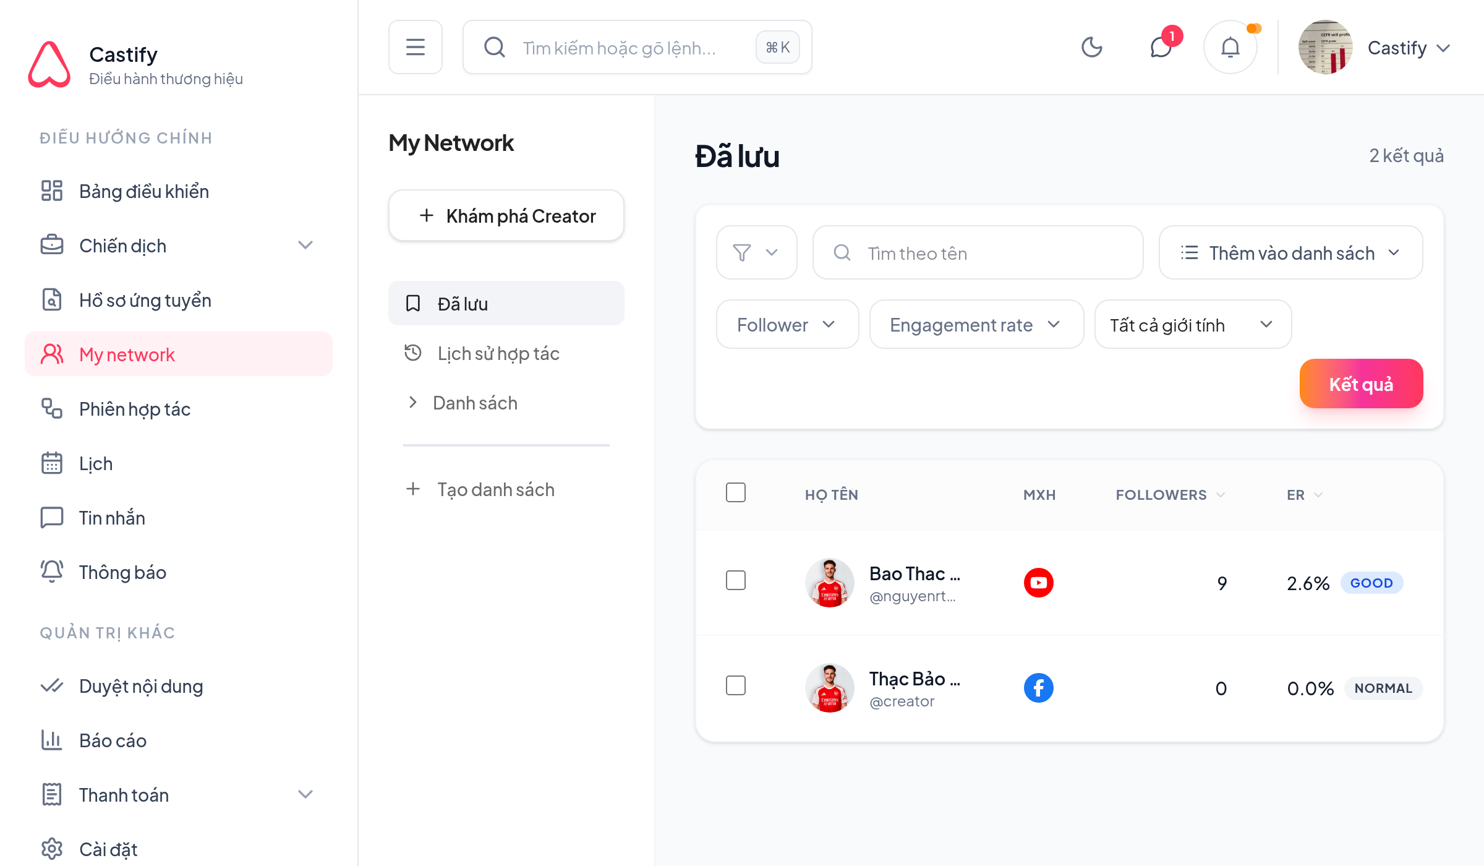
Task: Open the filter funnel dropdown
Action: 756,252
